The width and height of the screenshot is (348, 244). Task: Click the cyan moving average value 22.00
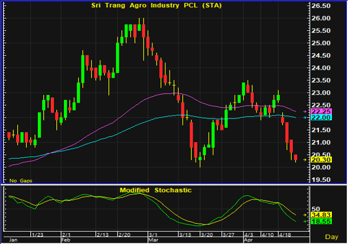coord(321,117)
